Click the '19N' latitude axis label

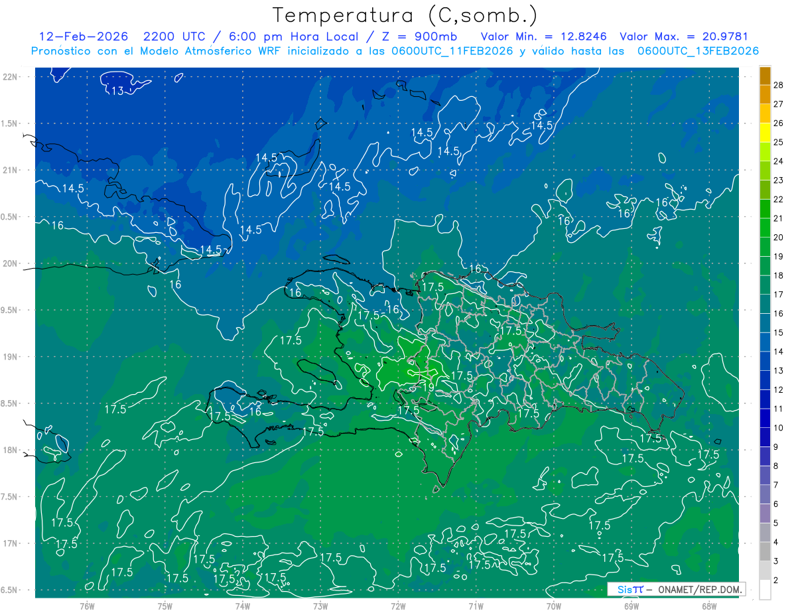10,357
